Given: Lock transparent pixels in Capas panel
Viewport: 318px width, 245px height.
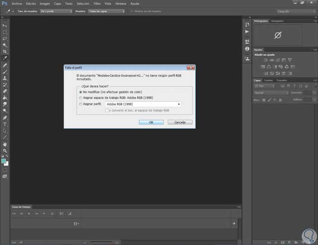Looking at the screenshot, I should tap(264, 100).
